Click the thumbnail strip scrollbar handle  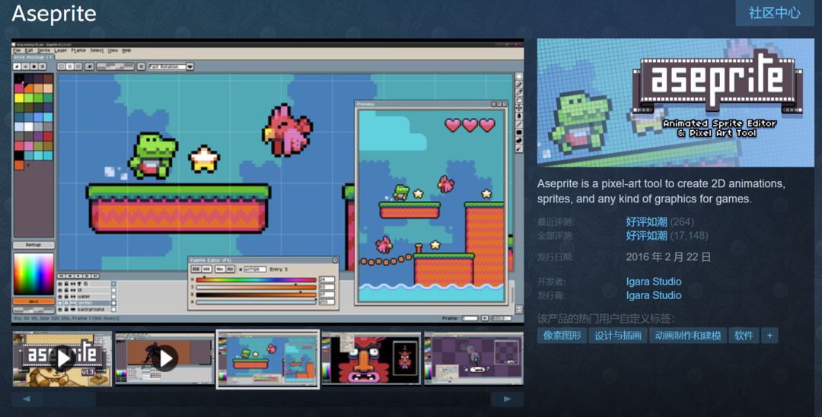(x=70, y=399)
